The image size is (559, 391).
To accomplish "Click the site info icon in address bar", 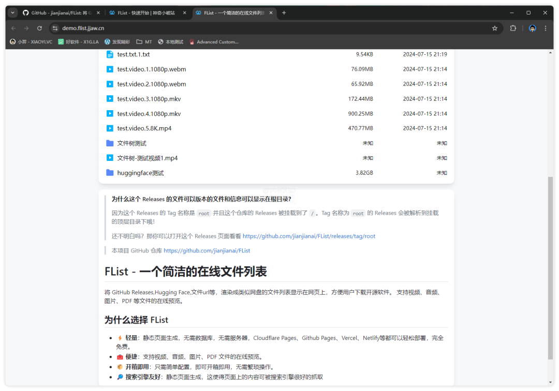I will [x=55, y=28].
